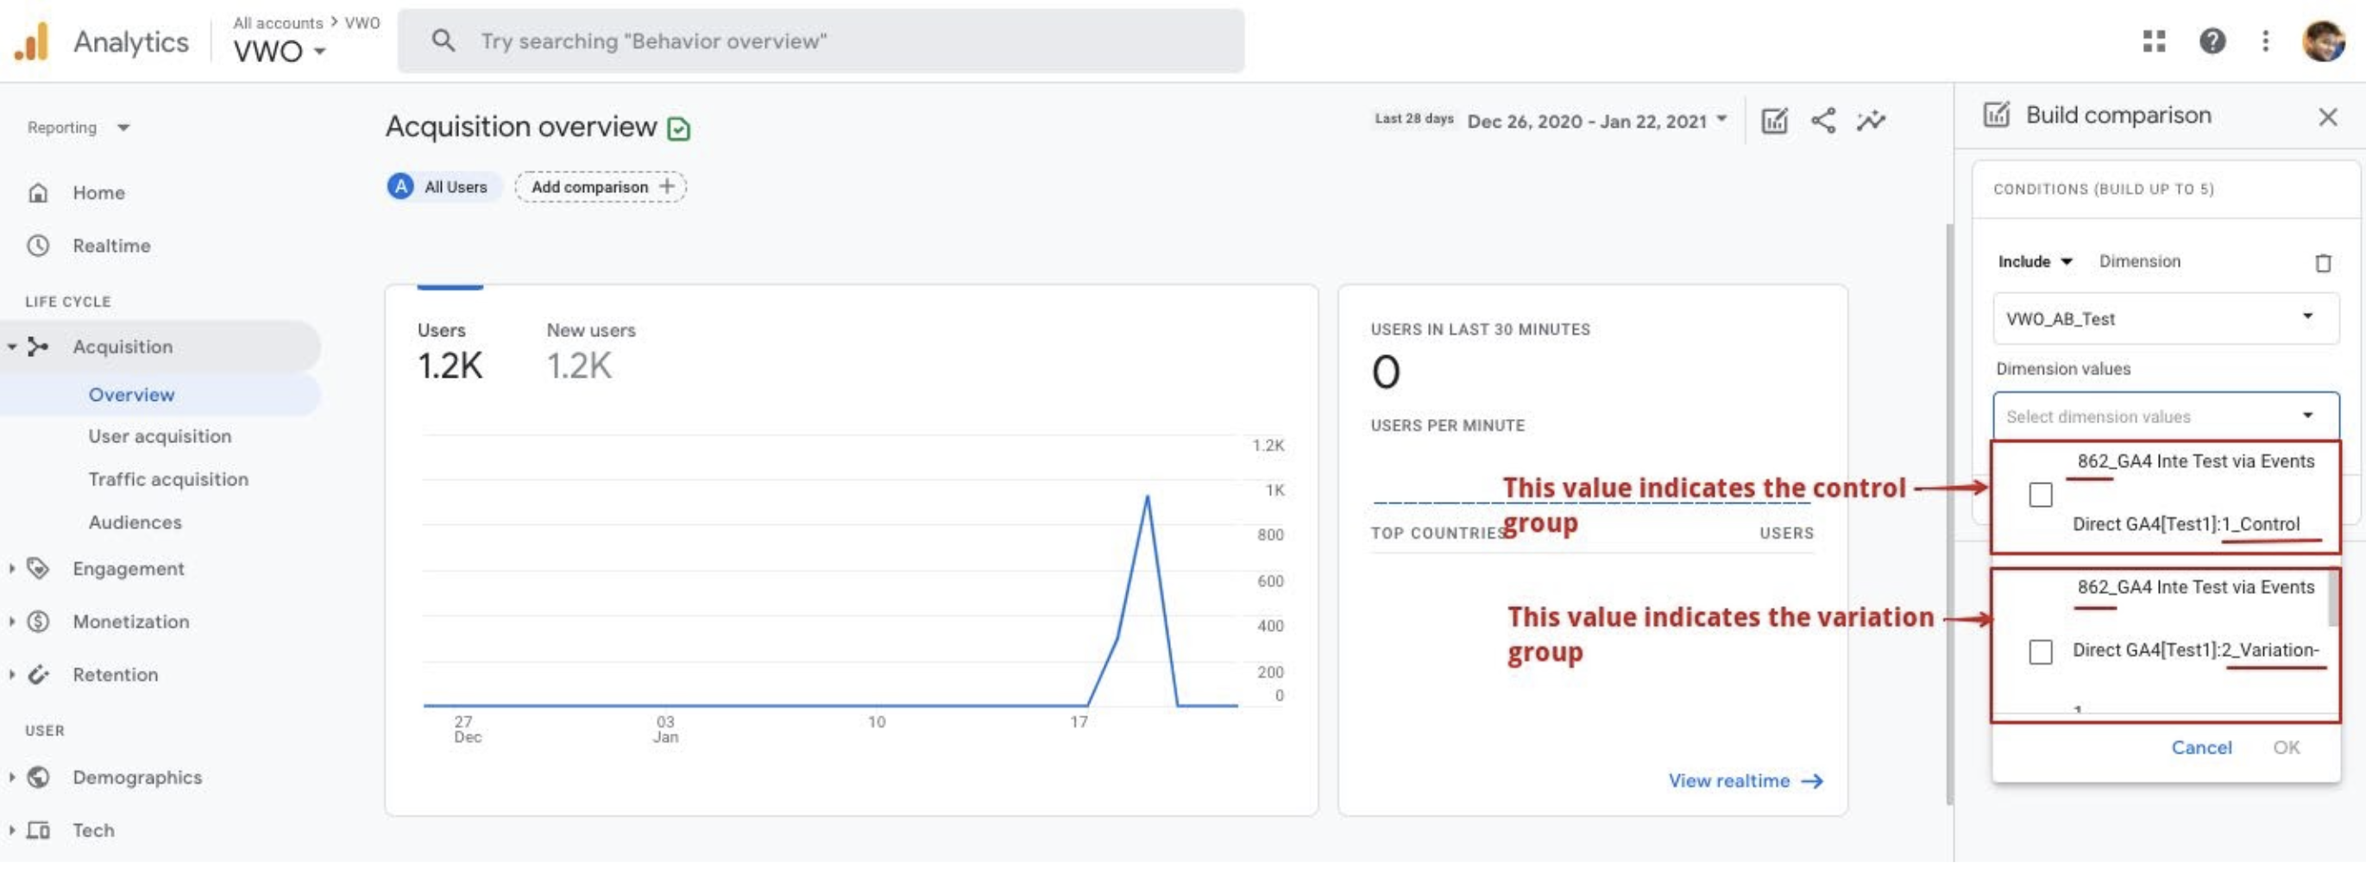This screenshot has width=2366, height=869.
Task: Check the 1_Control dimension value checkbox
Action: (2040, 495)
